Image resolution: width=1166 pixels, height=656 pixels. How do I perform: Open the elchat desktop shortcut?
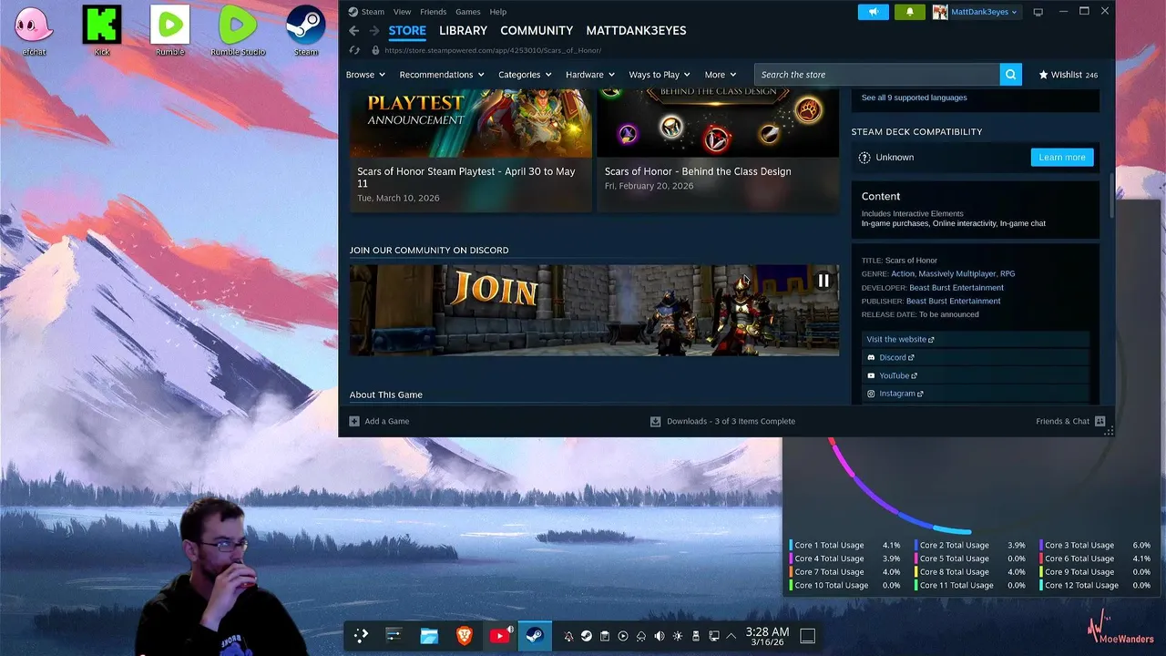pyautogui.click(x=34, y=31)
